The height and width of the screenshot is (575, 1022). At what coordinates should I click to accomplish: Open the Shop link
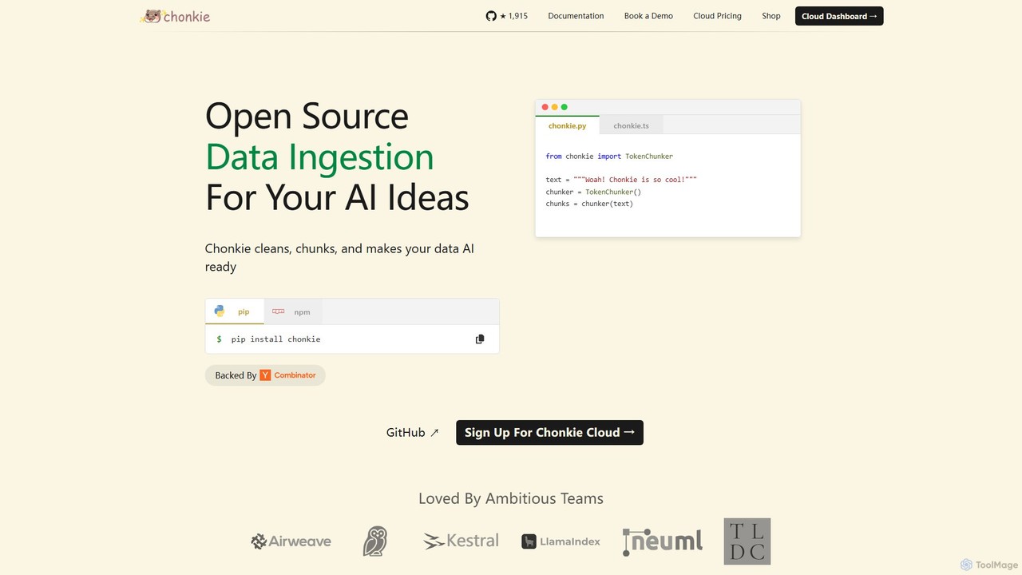[x=771, y=16]
